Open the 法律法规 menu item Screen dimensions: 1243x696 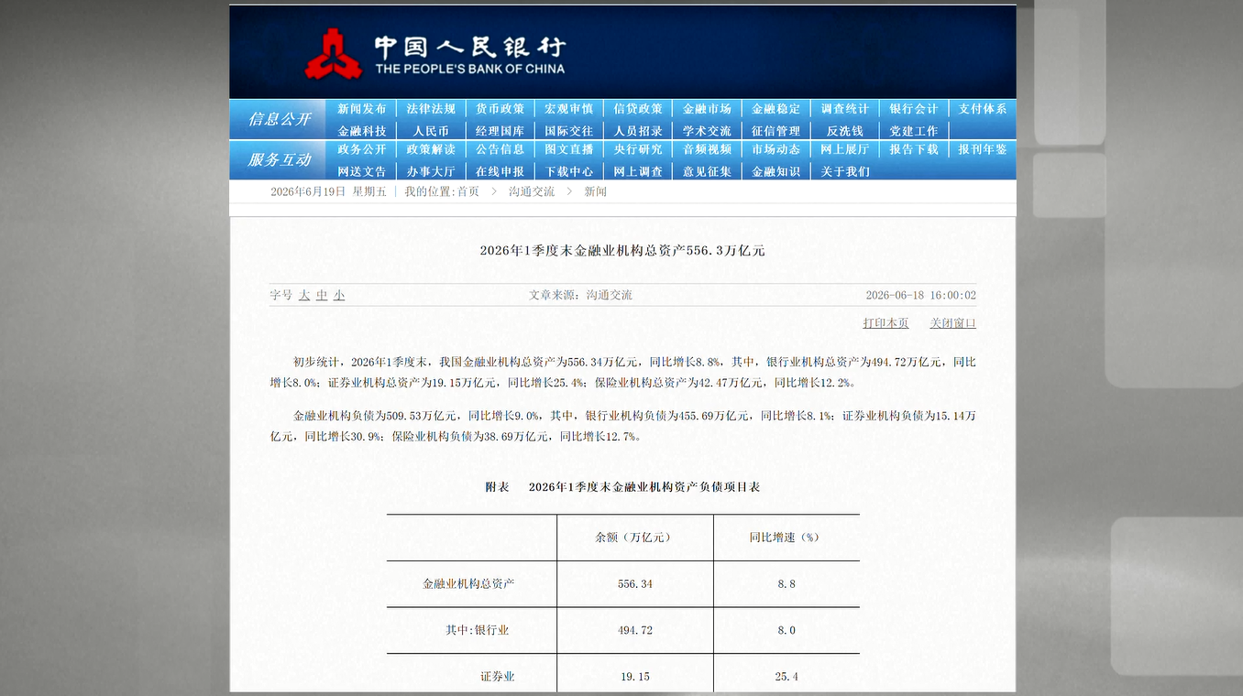click(x=431, y=109)
